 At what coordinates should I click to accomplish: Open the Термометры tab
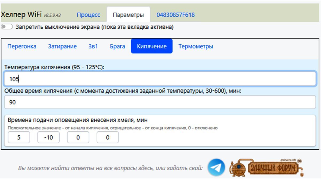point(196,46)
